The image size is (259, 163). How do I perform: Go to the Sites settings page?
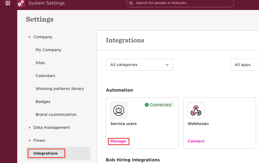coord(40,63)
